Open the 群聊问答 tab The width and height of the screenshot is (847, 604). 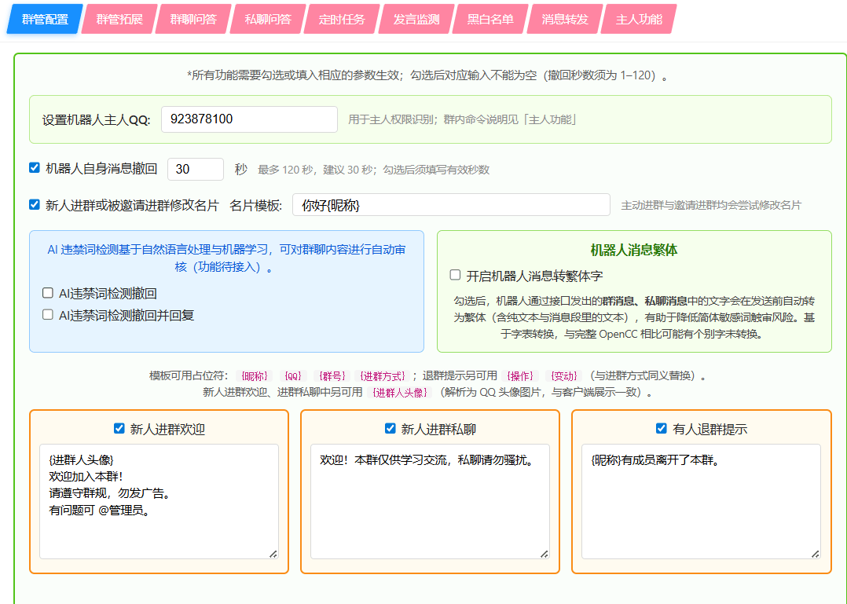coord(192,19)
